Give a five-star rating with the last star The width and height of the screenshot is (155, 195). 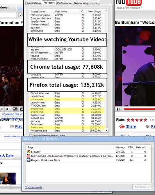pyautogui.click(x=145, y=120)
